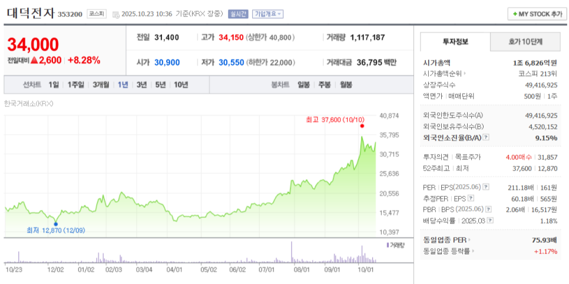Image resolution: width=569 pixels, height=284 pixels.
Task: Click 저가 value 30,550
Action: click(x=231, y=62)
